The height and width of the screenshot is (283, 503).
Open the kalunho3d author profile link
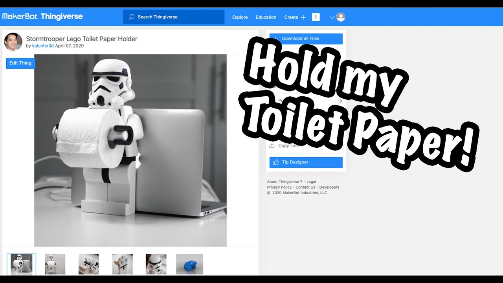coord(43,46)
